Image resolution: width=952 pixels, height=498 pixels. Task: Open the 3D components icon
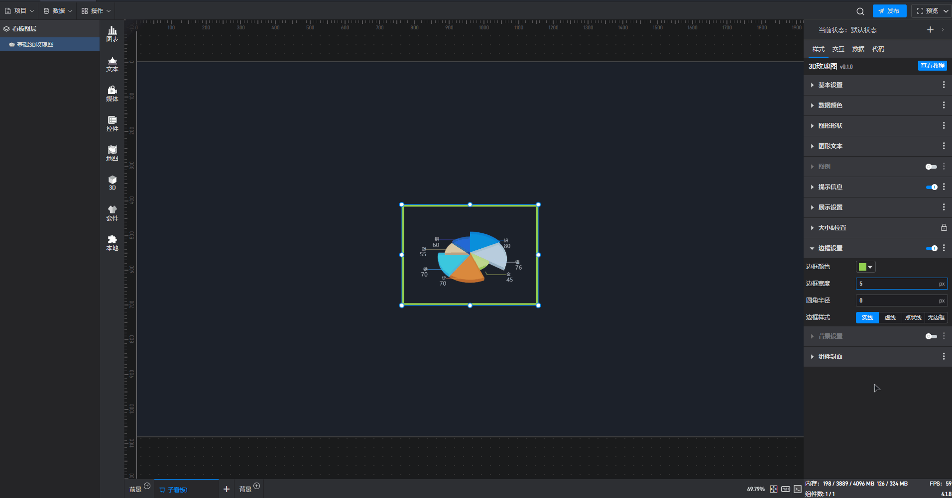coord(112,183)
